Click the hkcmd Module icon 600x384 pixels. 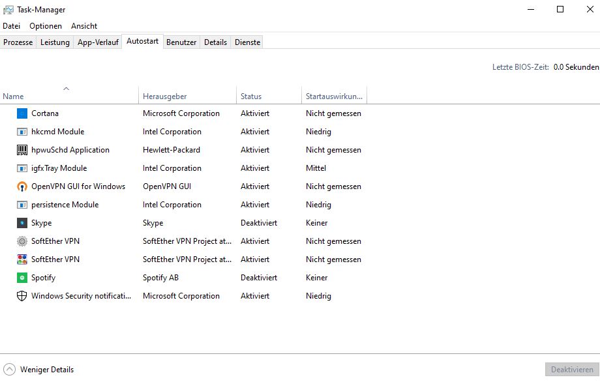[22, 132]
